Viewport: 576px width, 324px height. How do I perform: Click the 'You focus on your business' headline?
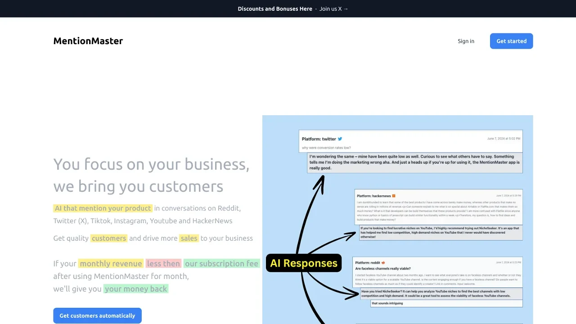pyautogui.click(x=151, y=164)
